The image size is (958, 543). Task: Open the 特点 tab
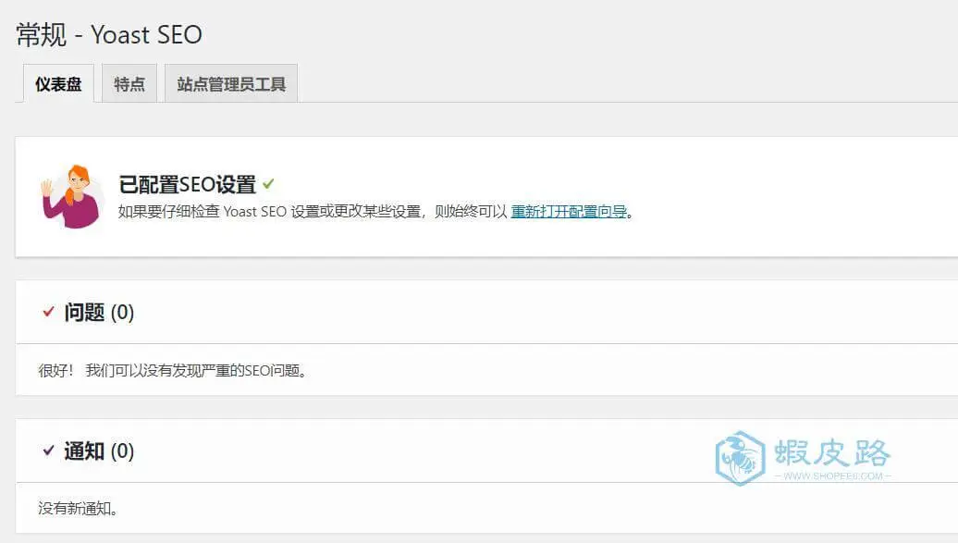pos(129,84)
